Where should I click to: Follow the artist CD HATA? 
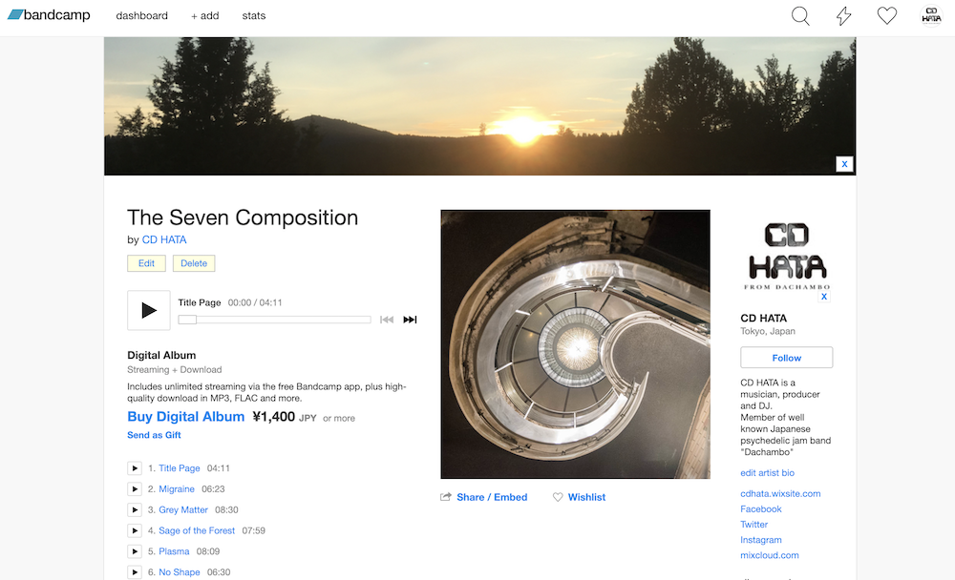click(786, 358)
